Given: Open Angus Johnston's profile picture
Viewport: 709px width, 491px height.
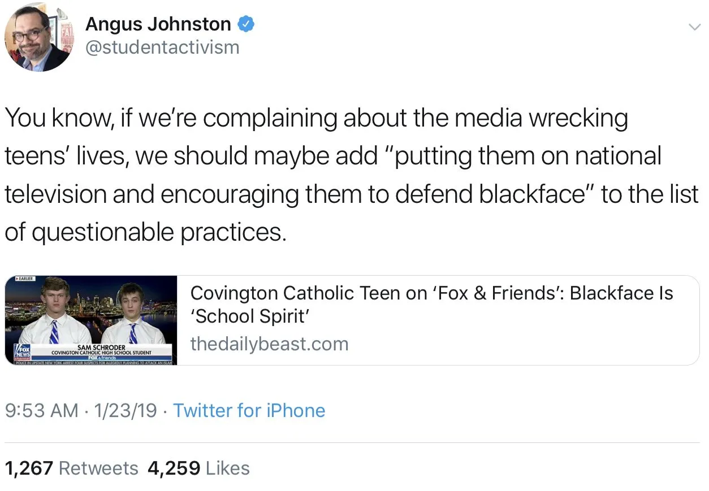Looking at the screenshot, I should pos(38,38).
